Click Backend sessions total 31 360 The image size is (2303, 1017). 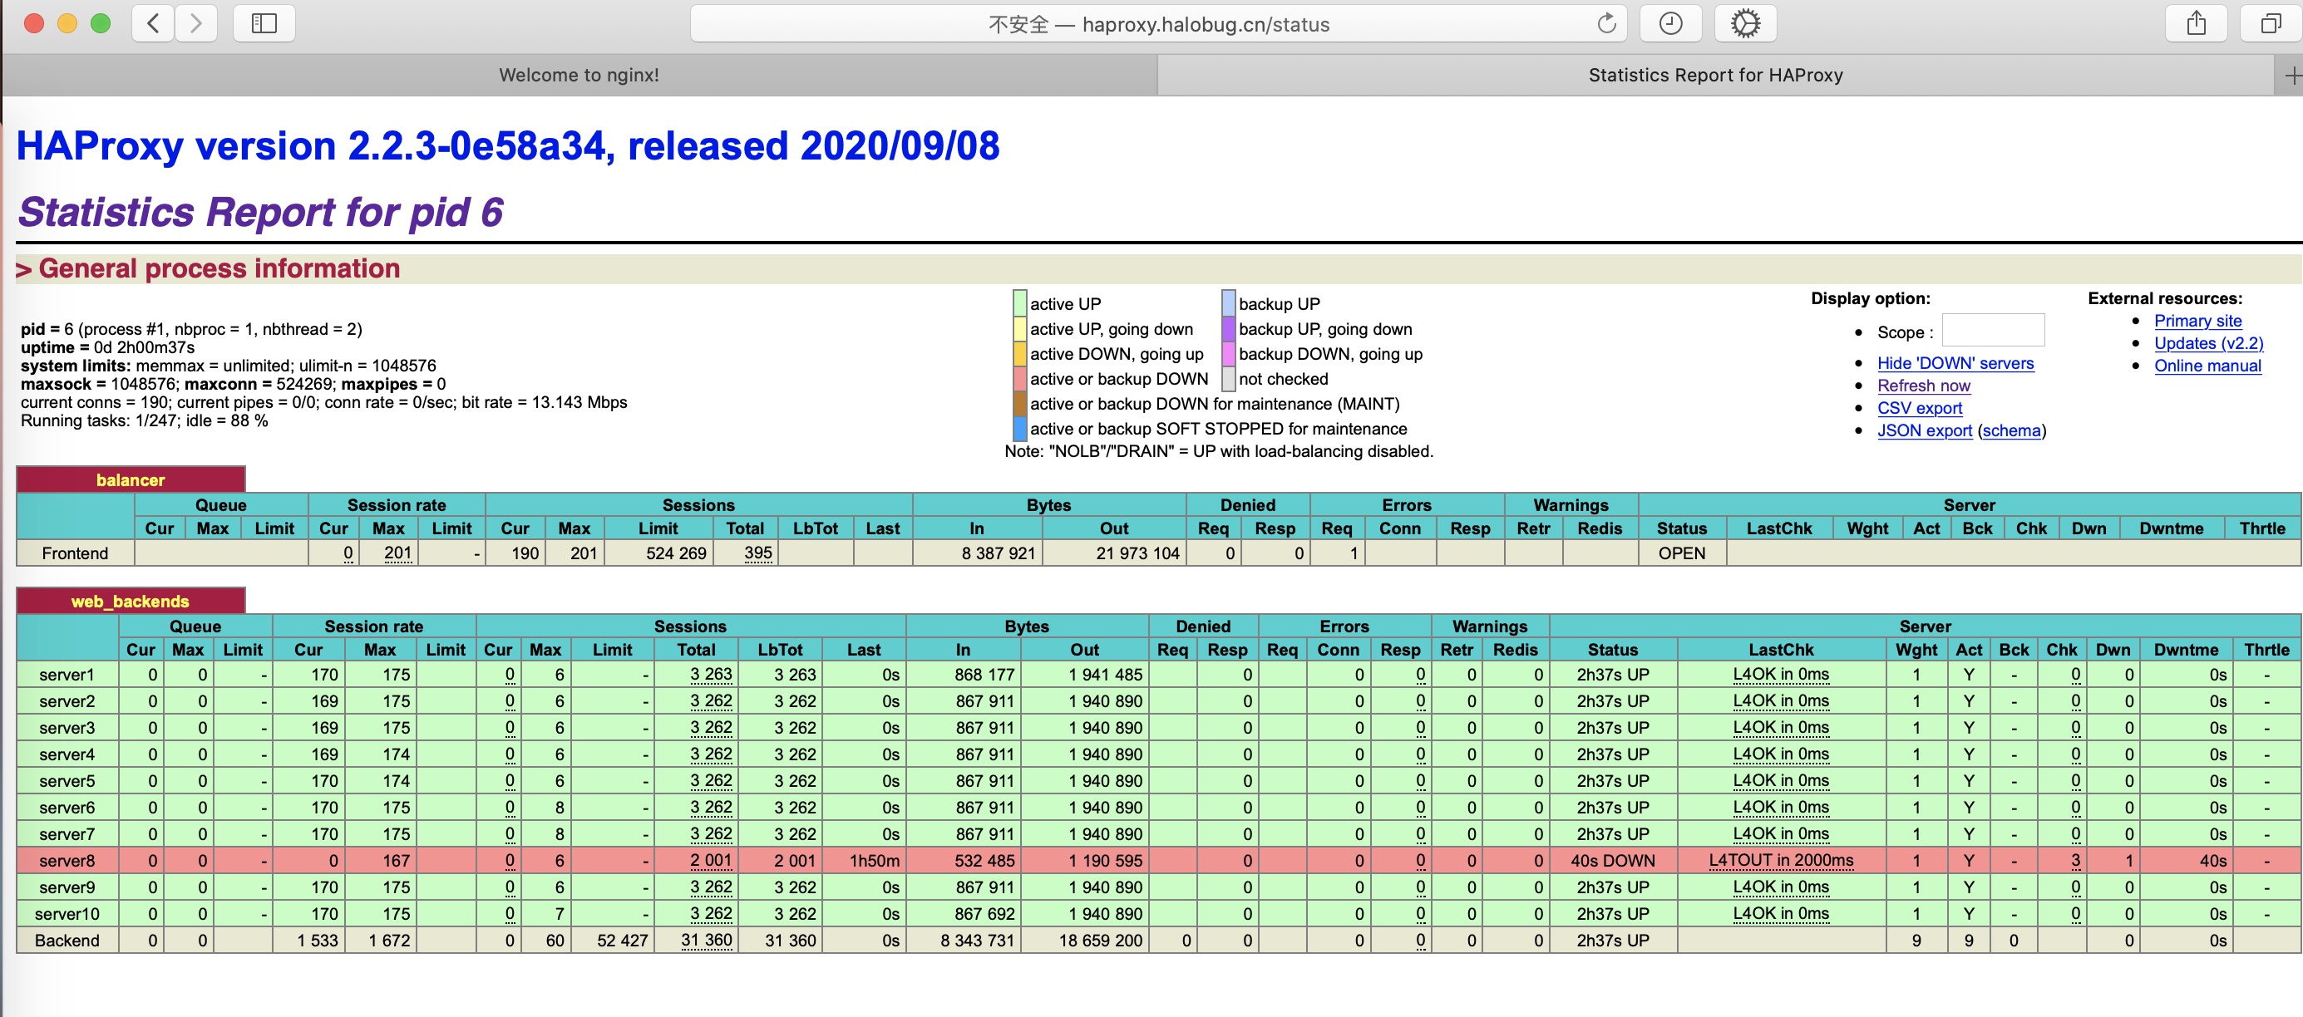(x=706, y=941)
